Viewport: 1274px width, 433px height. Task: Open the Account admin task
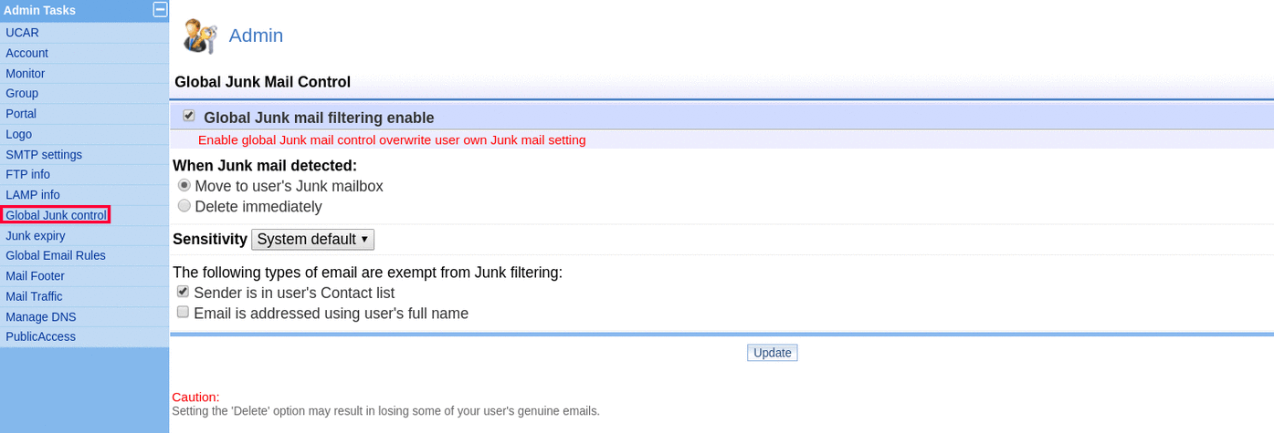pos(26,53)
